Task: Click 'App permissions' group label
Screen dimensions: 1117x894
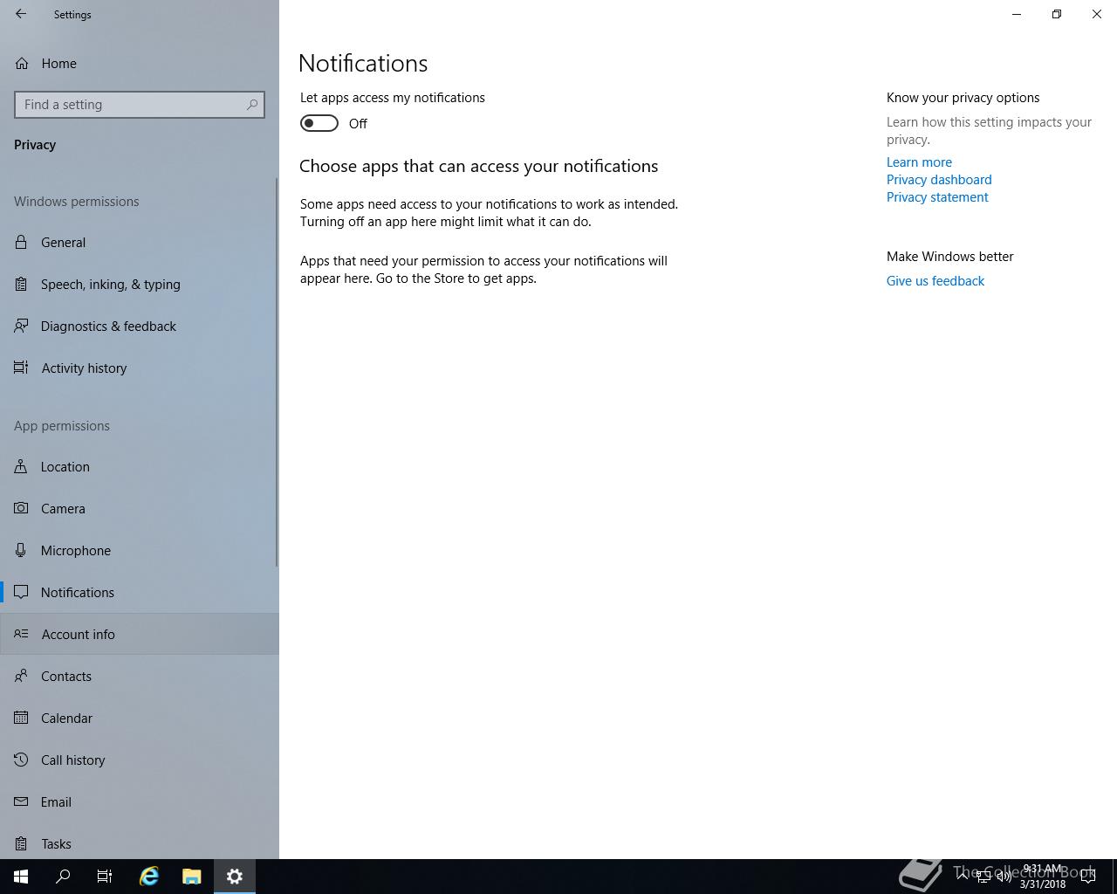Action: 62,426
